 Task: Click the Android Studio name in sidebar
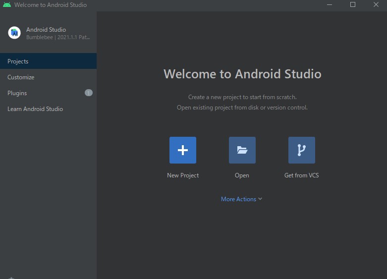tap(46, 30)
